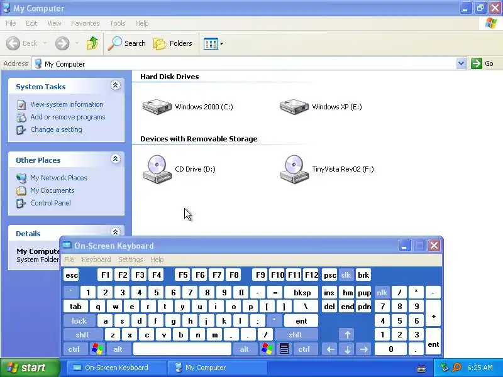Toggle the slk (Scroll Lock) key
503x377 pixels.
pos(346,275)
